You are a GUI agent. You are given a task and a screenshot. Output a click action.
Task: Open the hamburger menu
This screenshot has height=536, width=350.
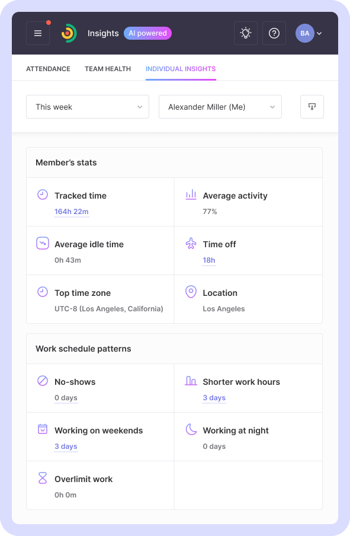point(38,33)
